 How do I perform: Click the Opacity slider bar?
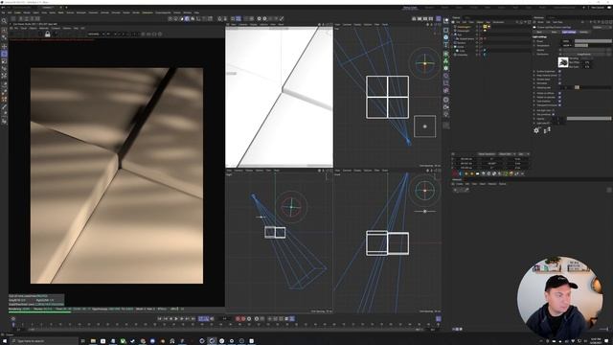[589, 119]
